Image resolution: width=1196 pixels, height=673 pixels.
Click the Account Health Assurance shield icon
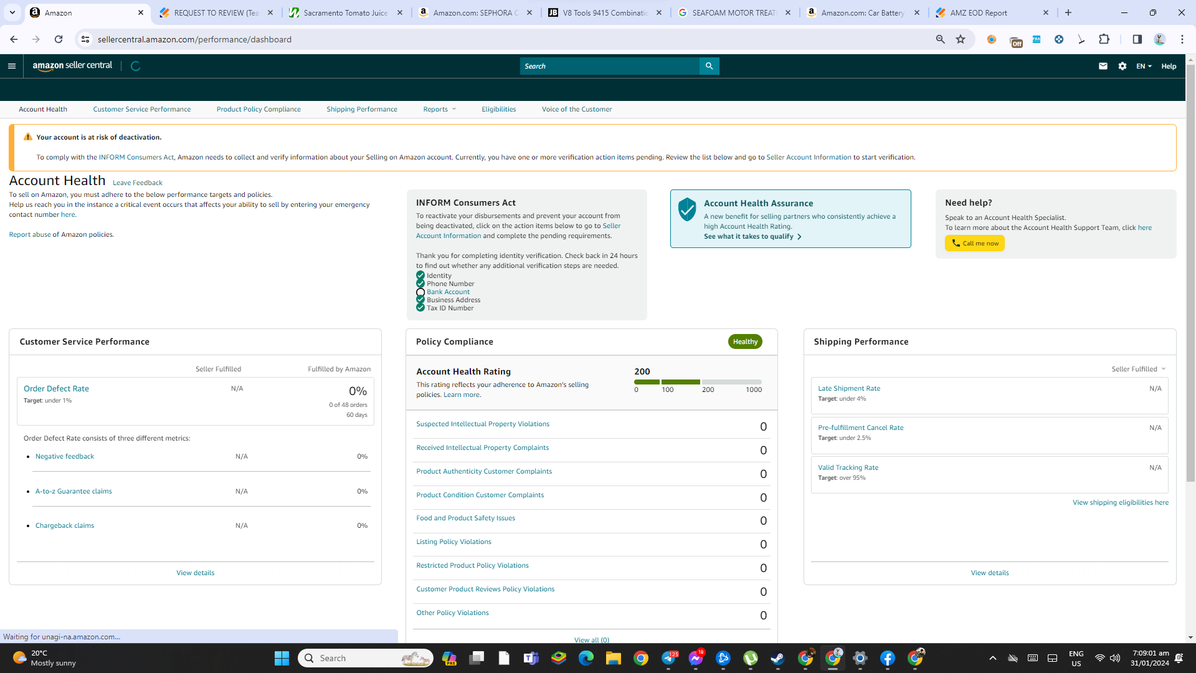(x=687, y=209)
